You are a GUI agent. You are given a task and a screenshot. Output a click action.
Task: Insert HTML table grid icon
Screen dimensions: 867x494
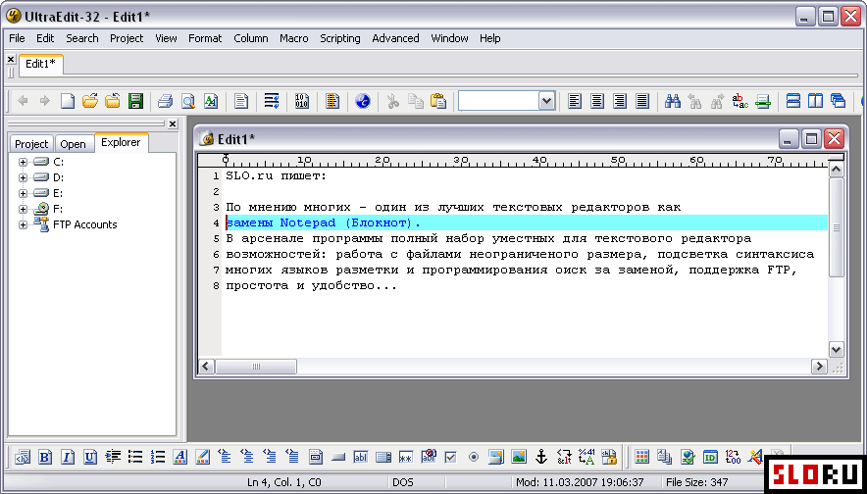(641, 457)
